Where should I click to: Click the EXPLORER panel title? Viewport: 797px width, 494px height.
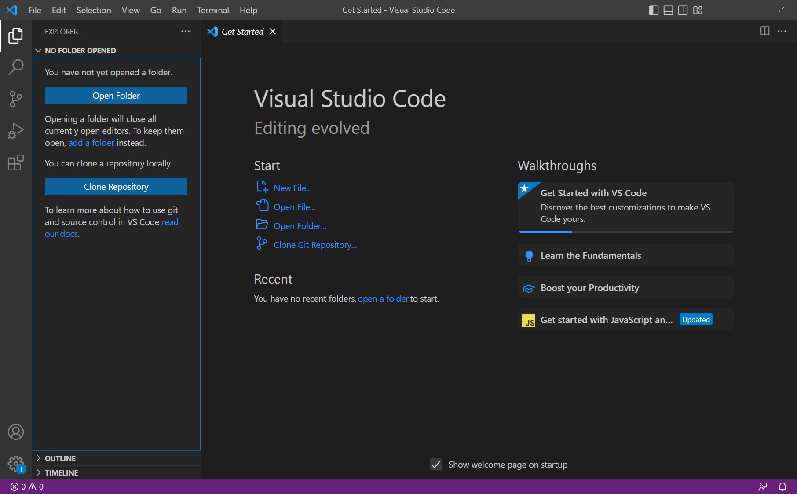(x=61, y=32)
